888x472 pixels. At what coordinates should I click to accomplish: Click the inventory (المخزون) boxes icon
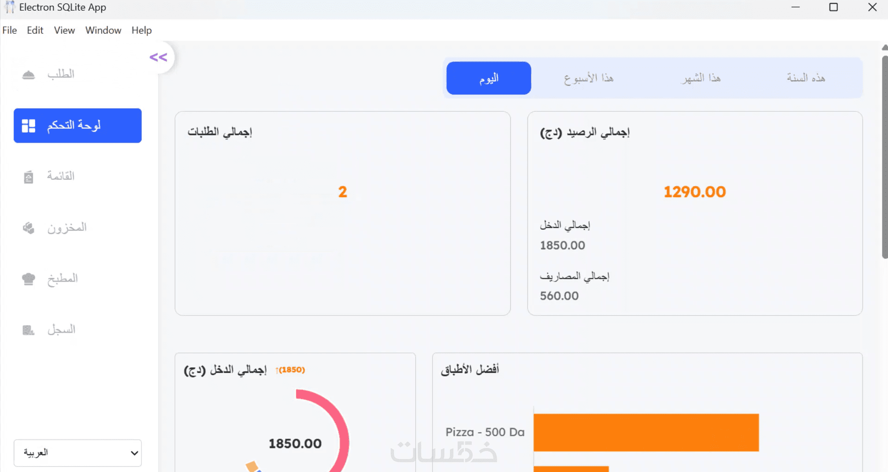(29, 228)
